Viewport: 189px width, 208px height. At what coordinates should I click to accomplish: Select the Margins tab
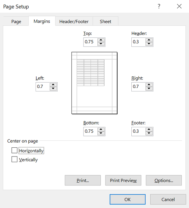42,21
